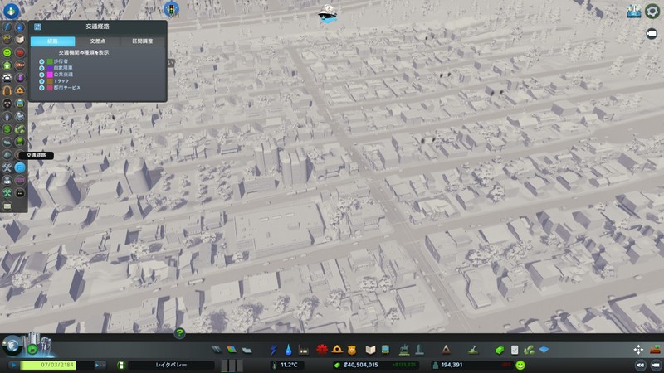This screenshot has width=664, height=373.
Task: Open the Roads build menu
Action: tap(217, 350)
